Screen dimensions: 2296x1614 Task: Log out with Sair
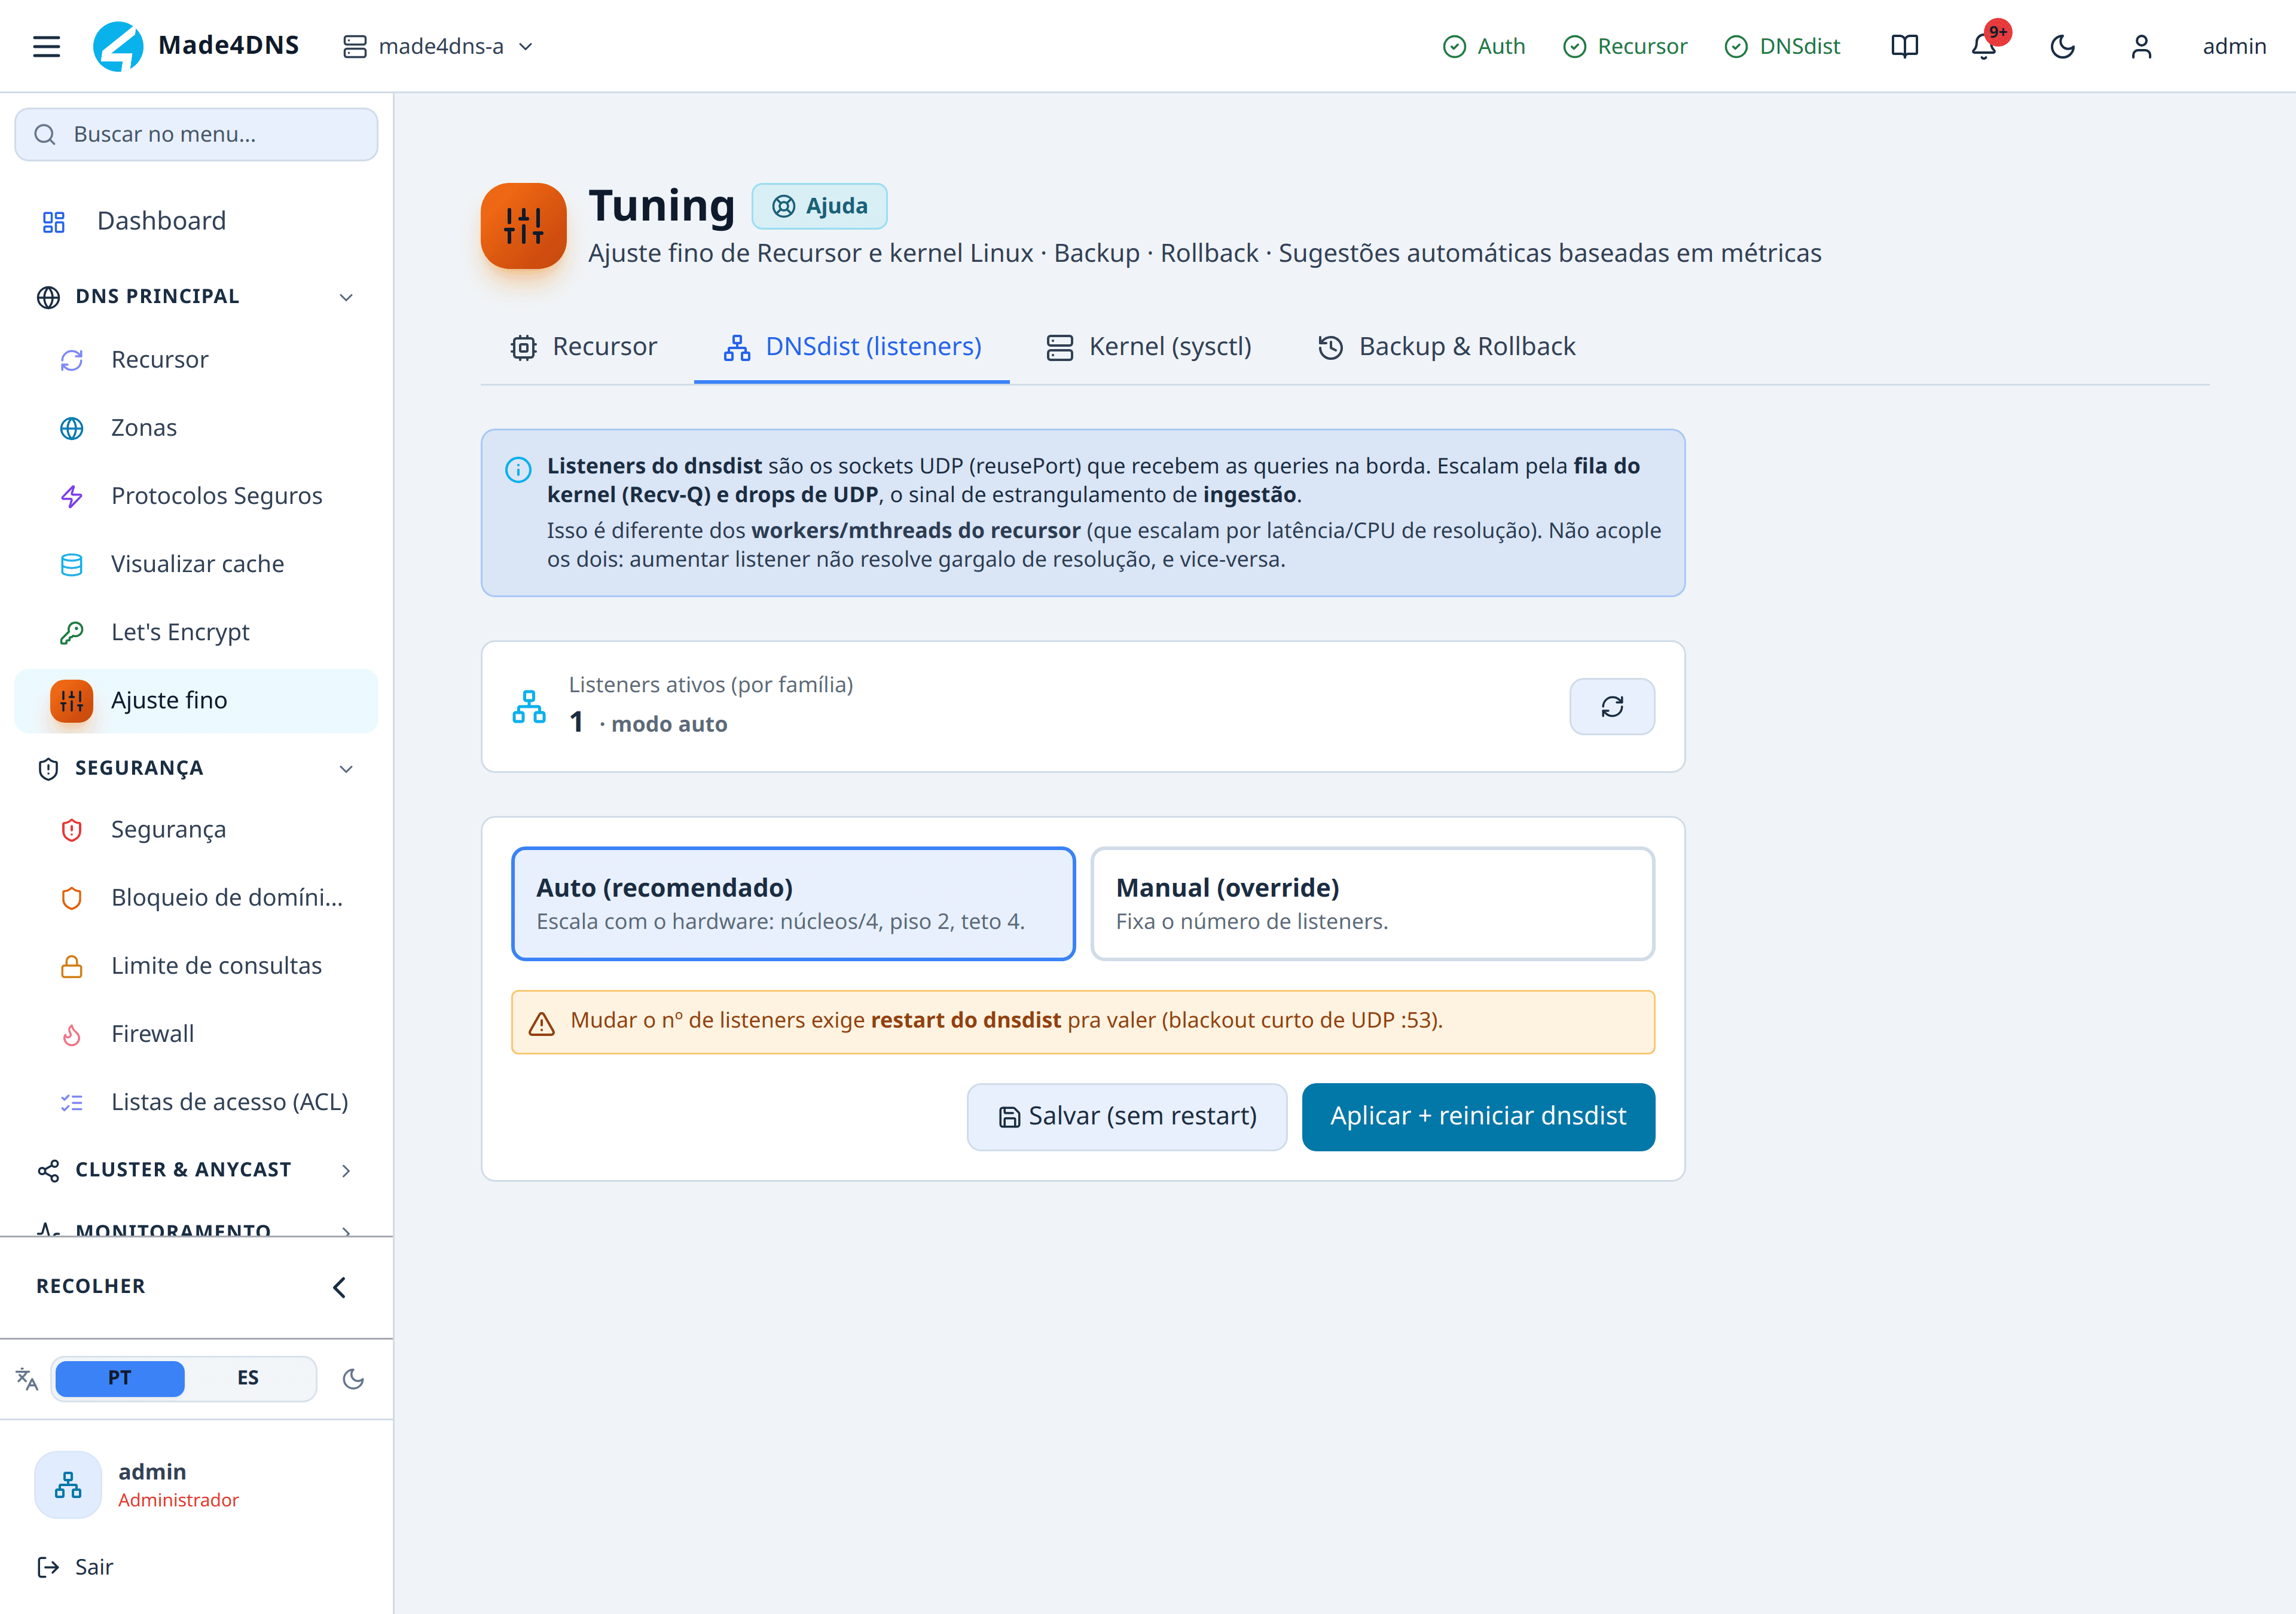click(x=75, y=1566)
